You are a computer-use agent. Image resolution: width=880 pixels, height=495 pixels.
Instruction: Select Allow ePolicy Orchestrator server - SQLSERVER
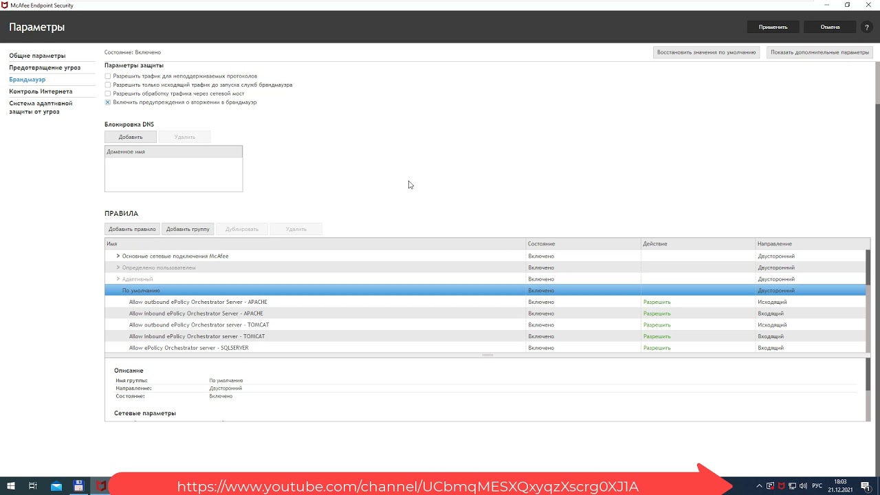click(485, 348)
